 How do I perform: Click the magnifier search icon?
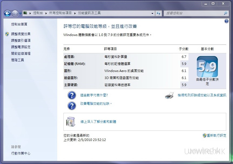point(225,14)
